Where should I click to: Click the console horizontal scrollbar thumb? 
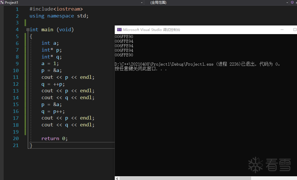point(185,179)
